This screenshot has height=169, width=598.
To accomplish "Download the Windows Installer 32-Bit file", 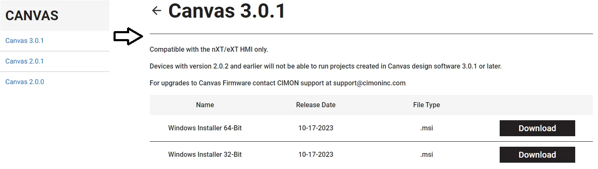I will [537, 155].
